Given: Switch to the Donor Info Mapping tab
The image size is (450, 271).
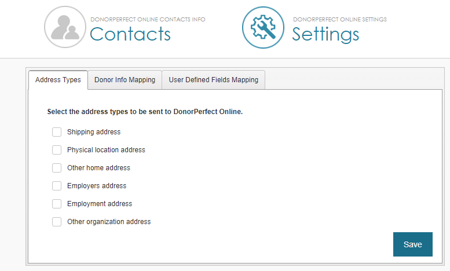Looking at the screenshot, I should point(125,80).
